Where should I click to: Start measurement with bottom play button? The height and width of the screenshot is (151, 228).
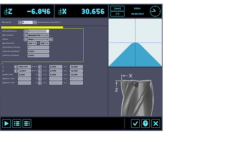click(7, 124)
